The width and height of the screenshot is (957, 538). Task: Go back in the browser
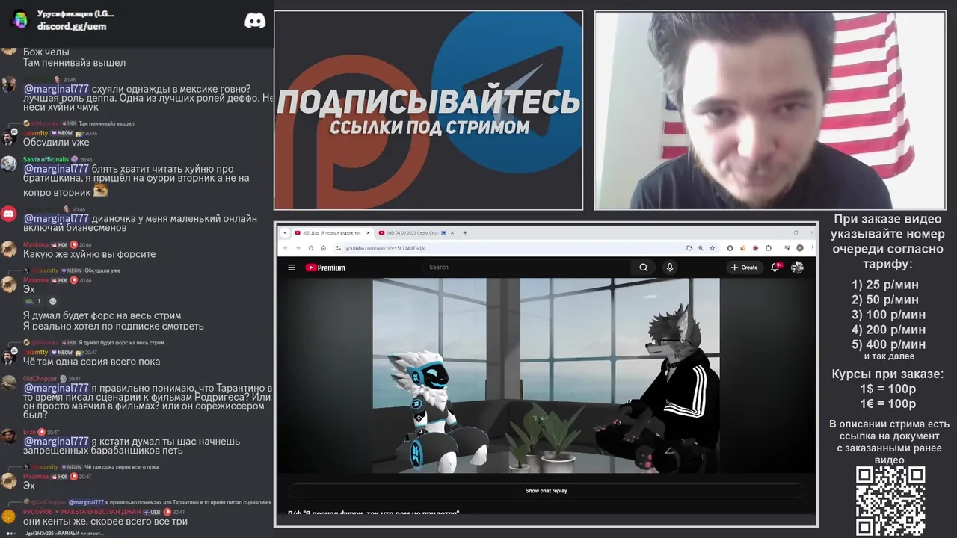285,248
